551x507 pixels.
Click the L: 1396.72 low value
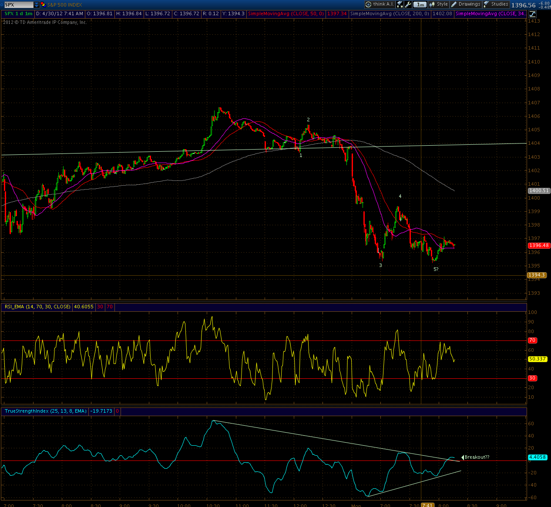pos(158,13)
